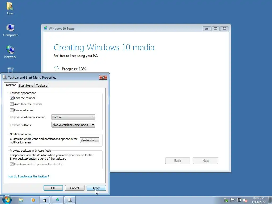The width and height of the screenshot is (272, 204).
Task: Open Taskbar location on screen dropdown
Action: coord(73,117)
